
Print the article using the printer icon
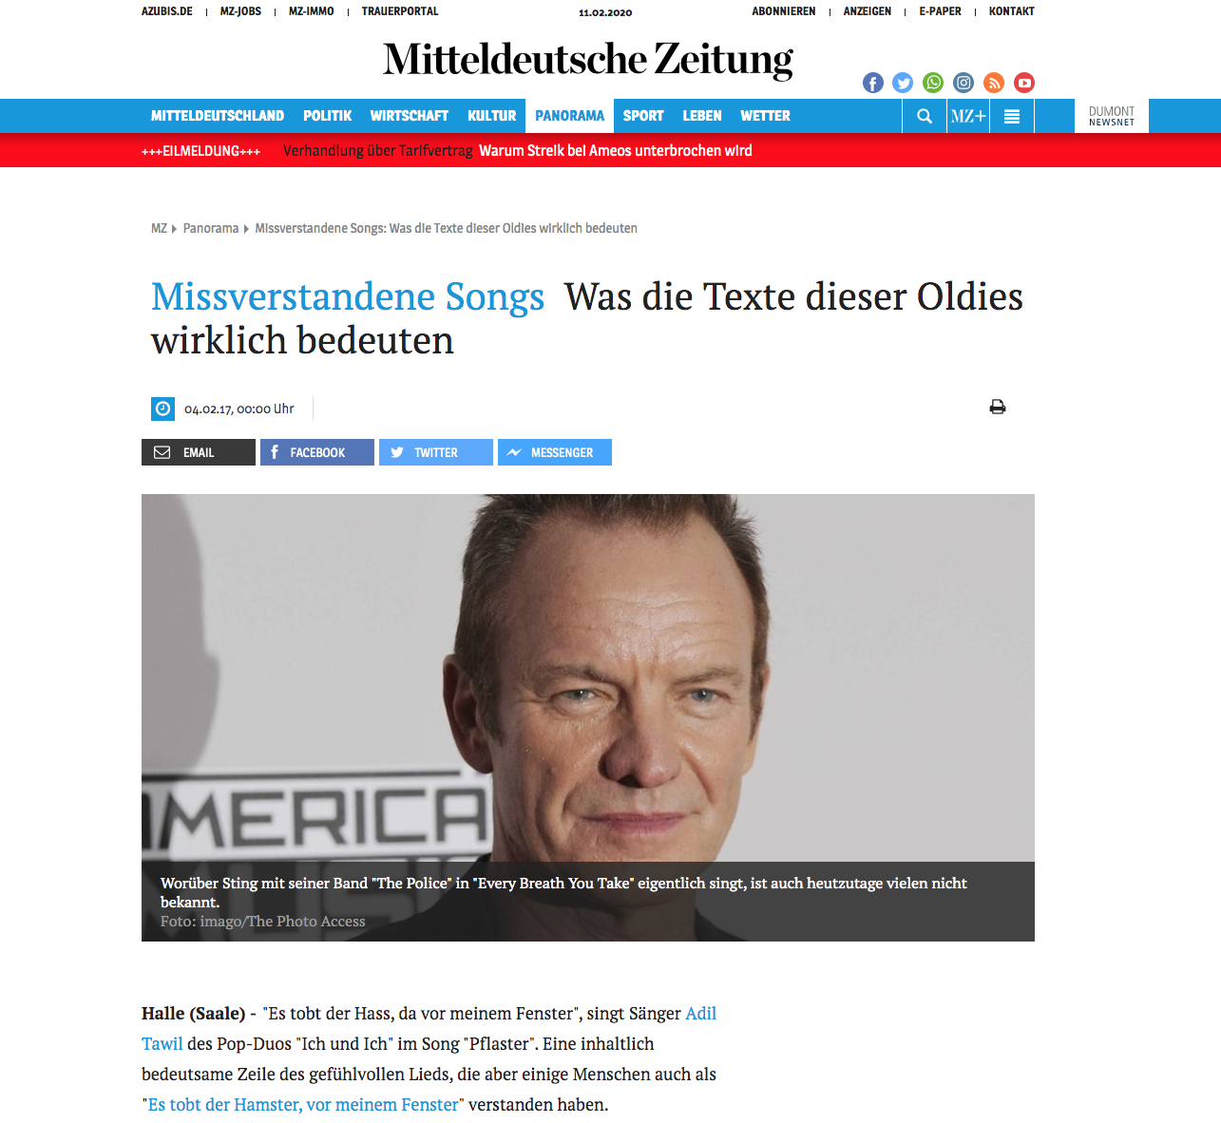(x=998, y=407)
